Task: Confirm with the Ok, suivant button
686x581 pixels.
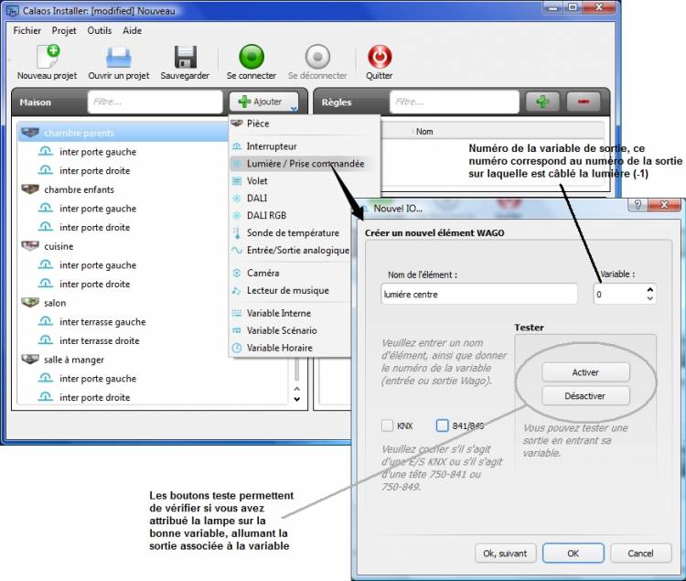Action: pos(505,554)
